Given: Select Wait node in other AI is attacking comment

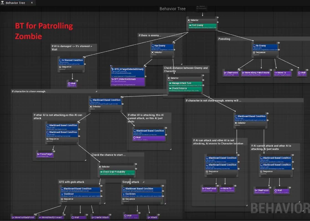Looking at the screenshot, I should point(149,138).
